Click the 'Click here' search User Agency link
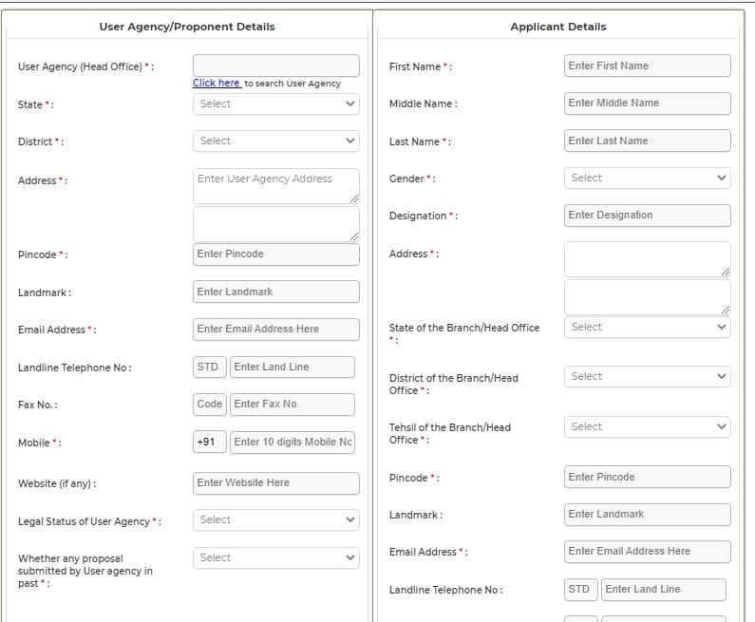Image resolution: width=755 pixels, height=622 pixels. (217, 84)
